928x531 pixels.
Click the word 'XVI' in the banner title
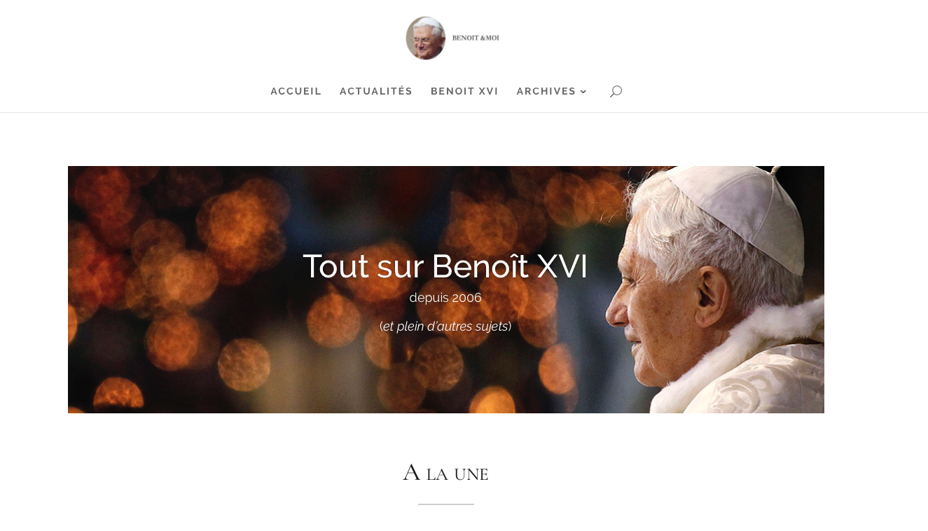562,266
